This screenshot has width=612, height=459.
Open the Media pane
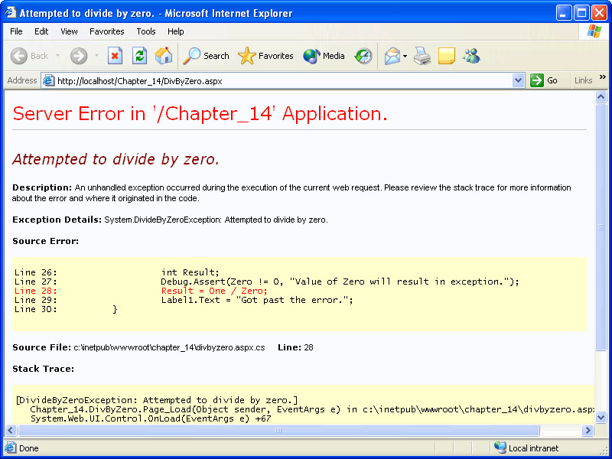click(324, 56)
